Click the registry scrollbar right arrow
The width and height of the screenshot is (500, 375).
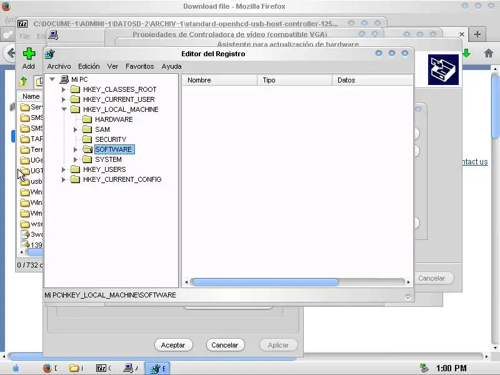point(409,282)
